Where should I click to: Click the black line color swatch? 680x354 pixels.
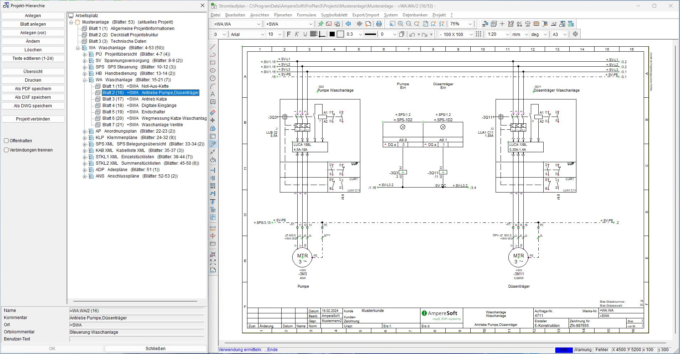pyautogui.click(x=332, y=34)
